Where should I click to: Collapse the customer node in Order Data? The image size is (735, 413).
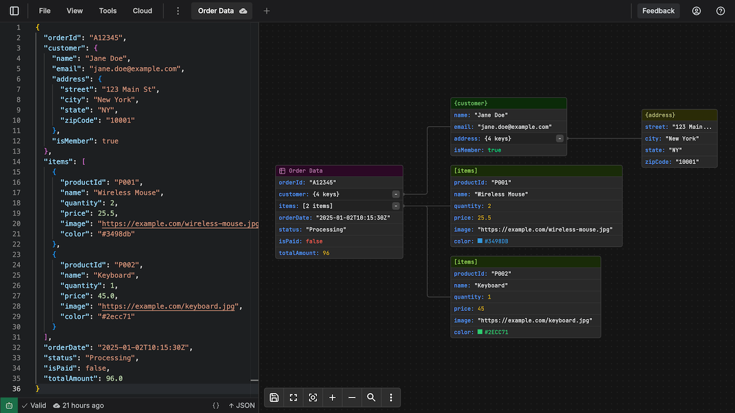pos(396,194)
